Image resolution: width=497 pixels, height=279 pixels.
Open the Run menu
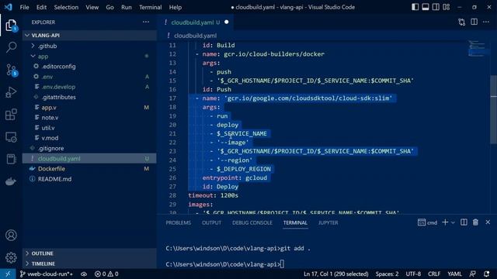[126, 7]
